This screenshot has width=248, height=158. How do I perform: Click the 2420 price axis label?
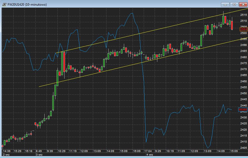pyautogui.click(x=244, y=129)
